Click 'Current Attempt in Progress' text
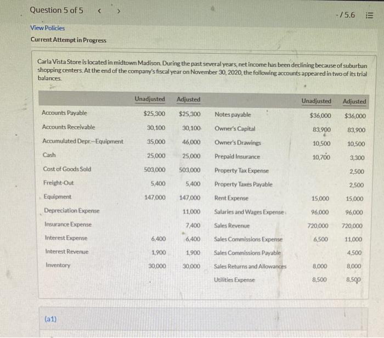This screenshot has height=338, width=384. (69, 40)
